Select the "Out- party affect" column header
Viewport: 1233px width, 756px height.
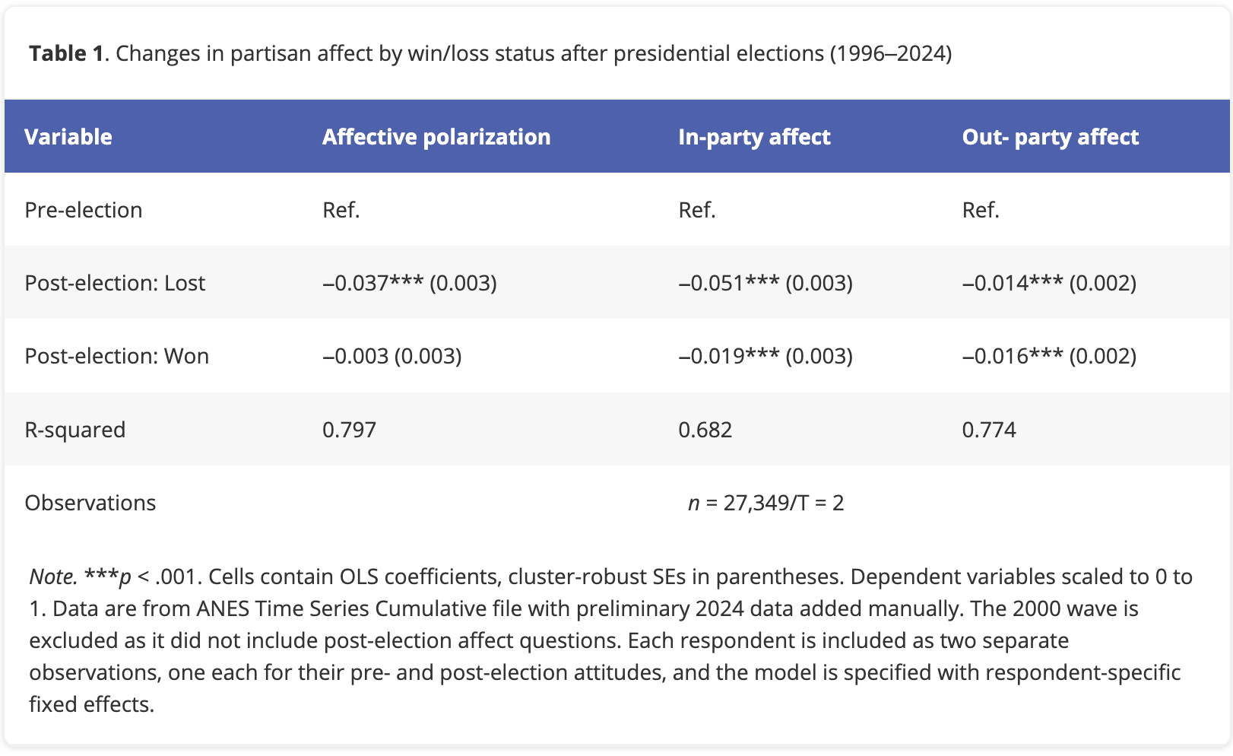click(x=1051, y=137)
